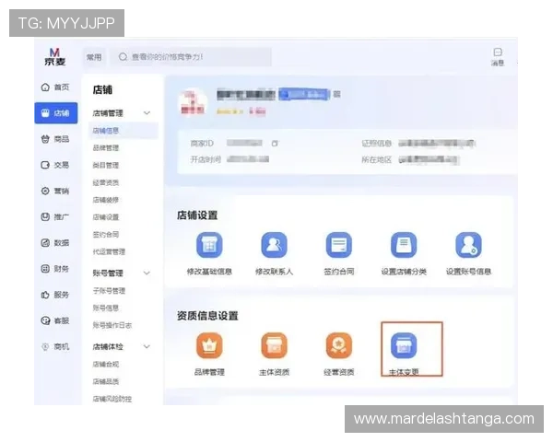Open 商品 in the sidebar
This screenshot has width=553, height=442.
[55, 139]
